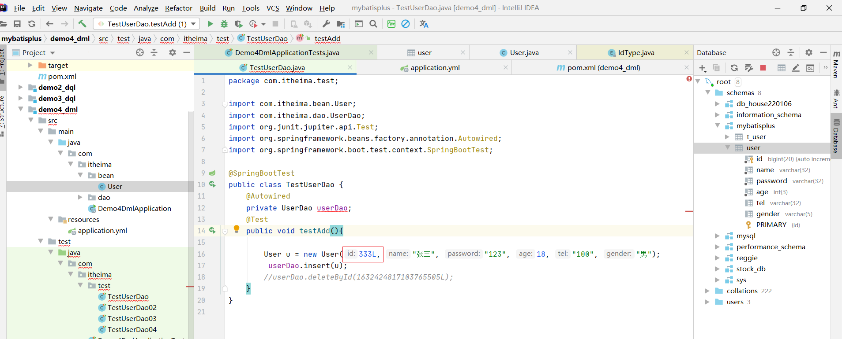Click the testAdd breadcrumb
The height and width of the screenshot is (339, 842).
327,39
